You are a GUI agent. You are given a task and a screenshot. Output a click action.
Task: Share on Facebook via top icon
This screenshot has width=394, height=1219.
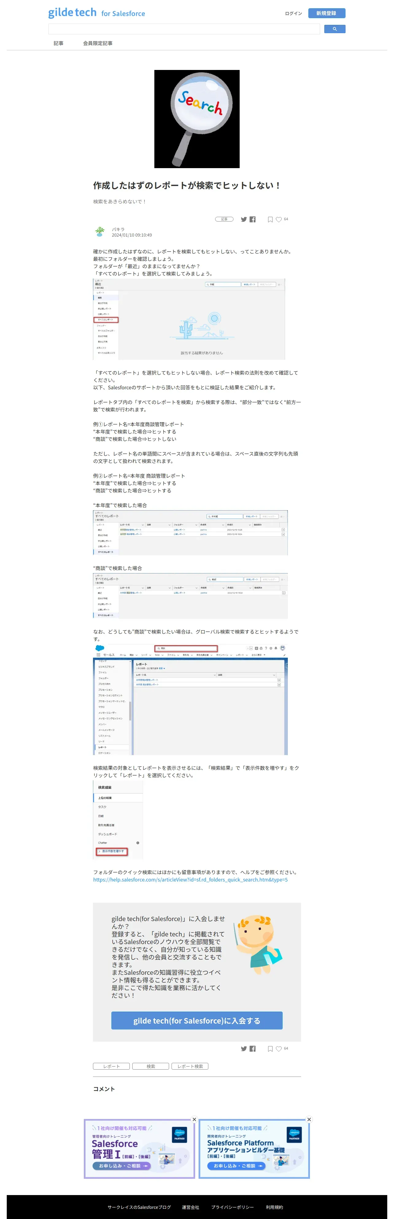pos(253,220)
